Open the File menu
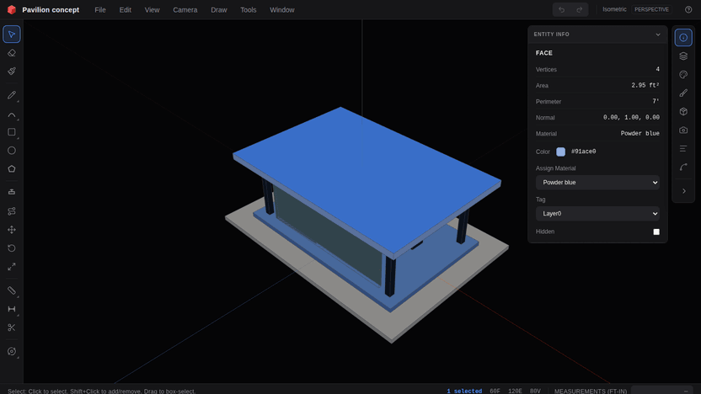 click(100, 10)
